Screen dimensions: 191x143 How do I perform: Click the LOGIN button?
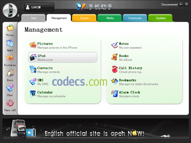click(39, 7)
